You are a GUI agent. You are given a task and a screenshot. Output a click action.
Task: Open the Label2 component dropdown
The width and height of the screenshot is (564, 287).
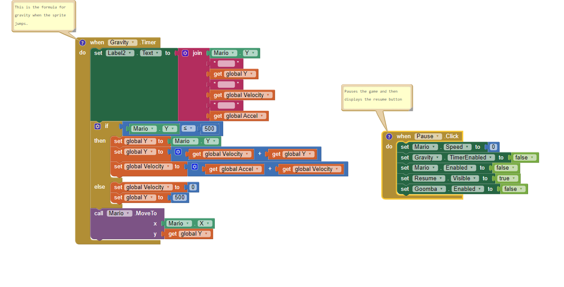(x=120, y=53)
